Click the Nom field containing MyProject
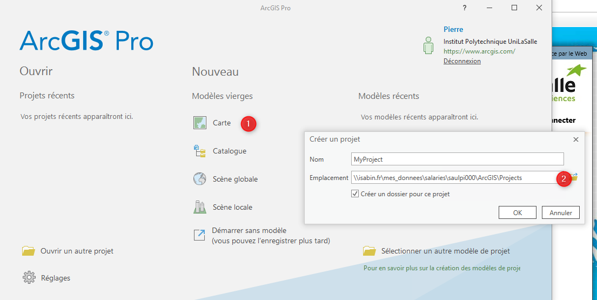597x300 pixels. [x=457, y=159]
